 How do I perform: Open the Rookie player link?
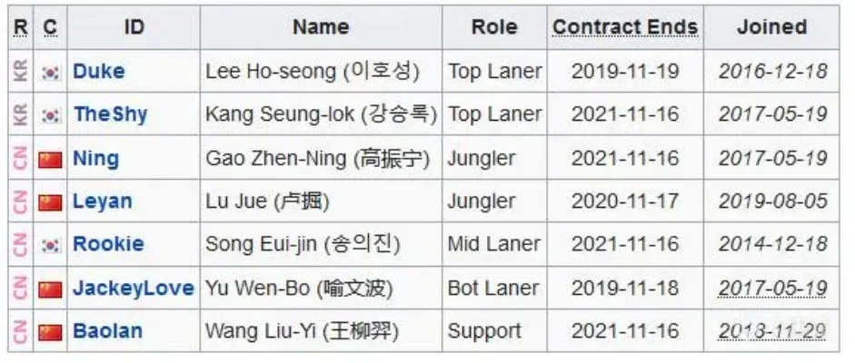click(x=108, y=244)
